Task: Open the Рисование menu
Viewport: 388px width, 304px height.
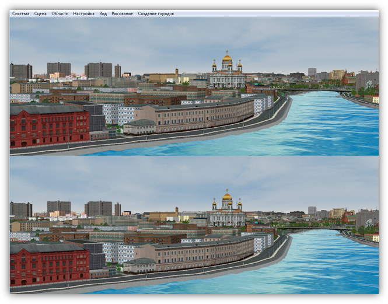Action: 122,13
